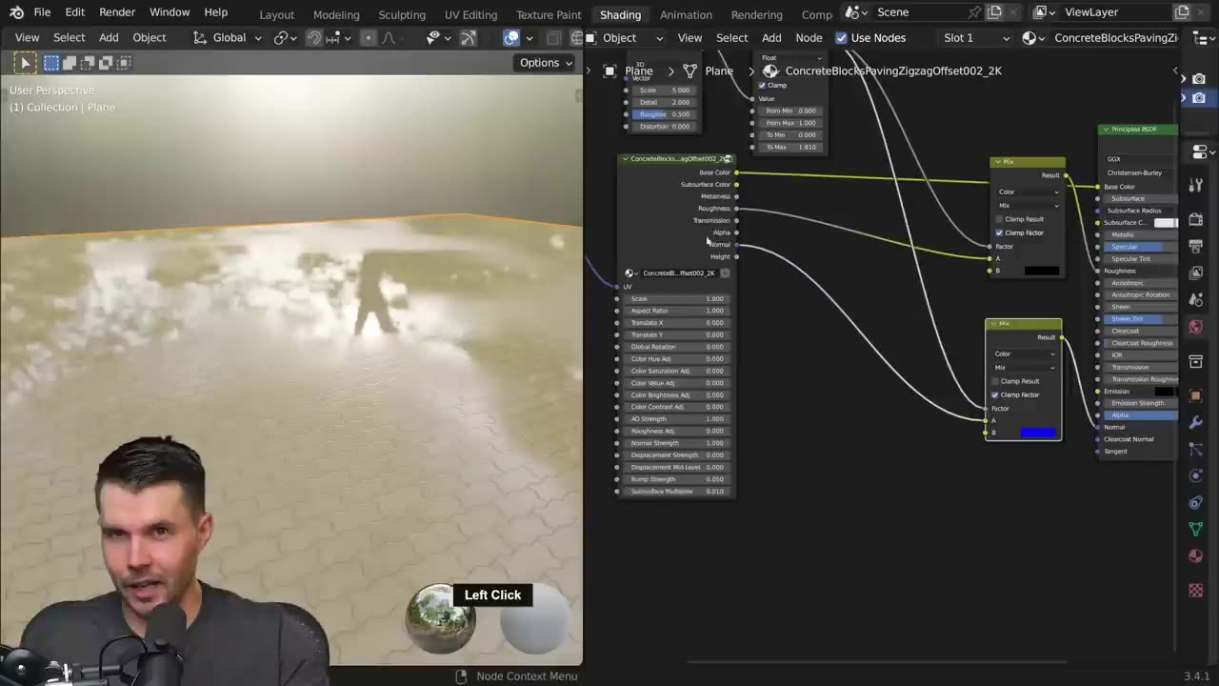1219x686 pixels.
Task: Click the Blender logo icon
Action: pyautogui.click(x=16, y=12)
